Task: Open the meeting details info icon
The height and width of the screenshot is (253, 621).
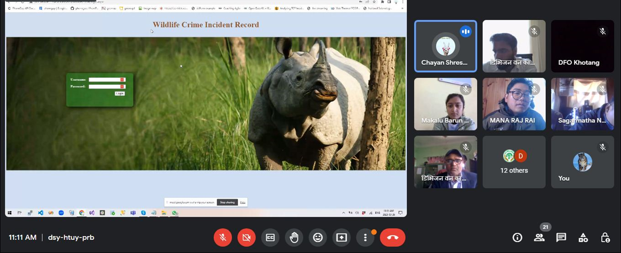Action: [517, 237]
